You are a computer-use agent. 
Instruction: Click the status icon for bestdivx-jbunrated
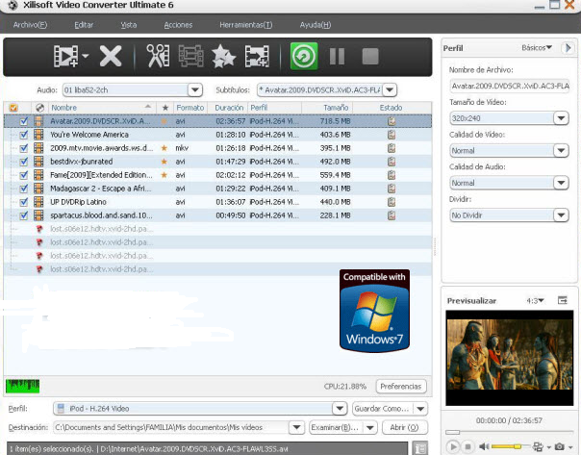pyautogui.click(x=392, y=162)
